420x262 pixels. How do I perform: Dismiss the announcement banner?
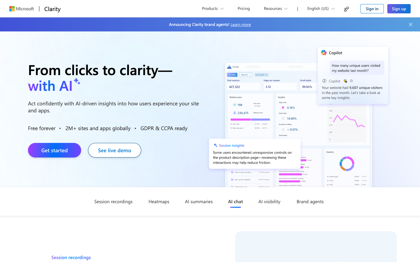click(x=411, y=24)
